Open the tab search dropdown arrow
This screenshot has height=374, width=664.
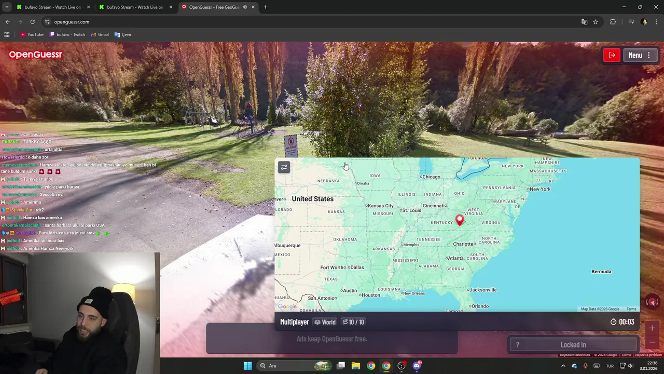7,7
